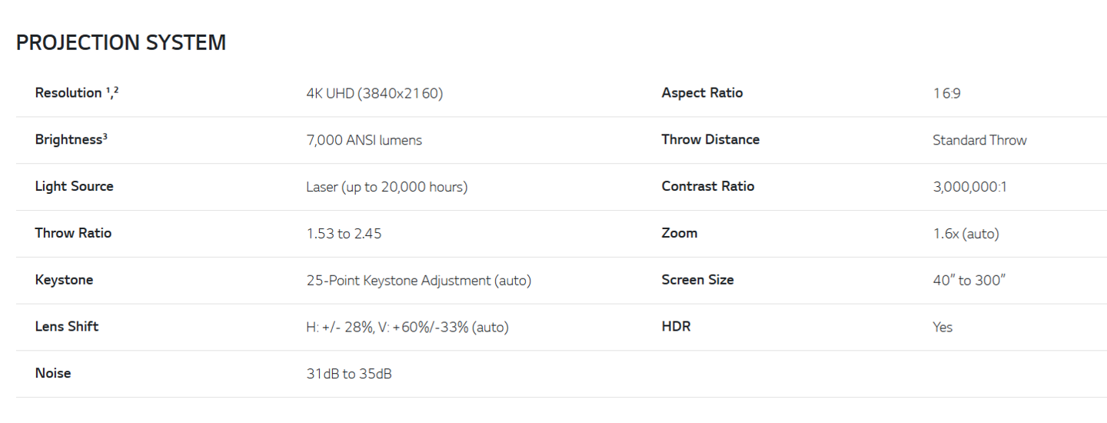Click the PROJECTION SYSTEM heading
This screenshot has height=423, width=1107.
121,43
